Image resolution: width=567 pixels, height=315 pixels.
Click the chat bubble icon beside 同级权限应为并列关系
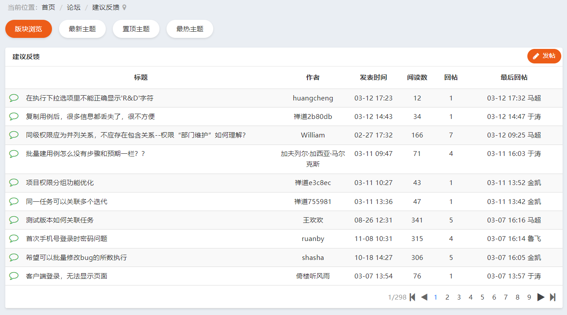click(x=14, y=135)
